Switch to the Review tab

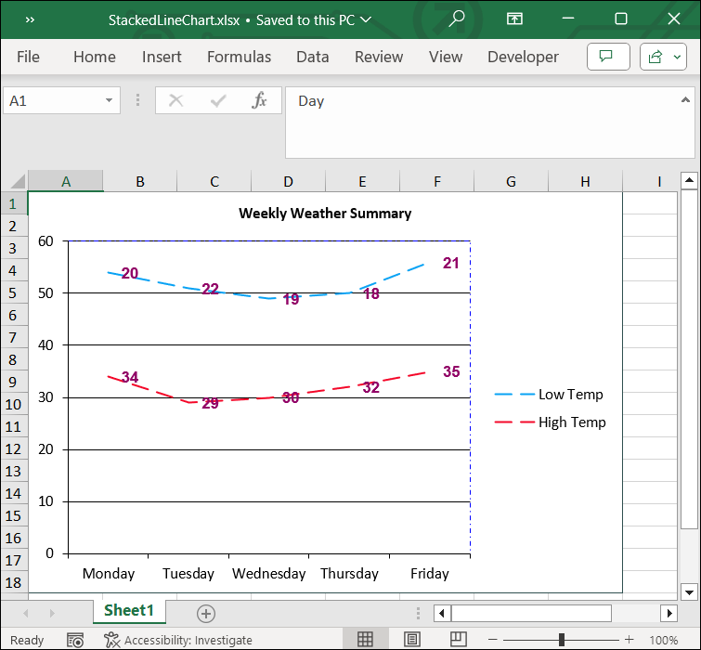[x=379, y=57]
